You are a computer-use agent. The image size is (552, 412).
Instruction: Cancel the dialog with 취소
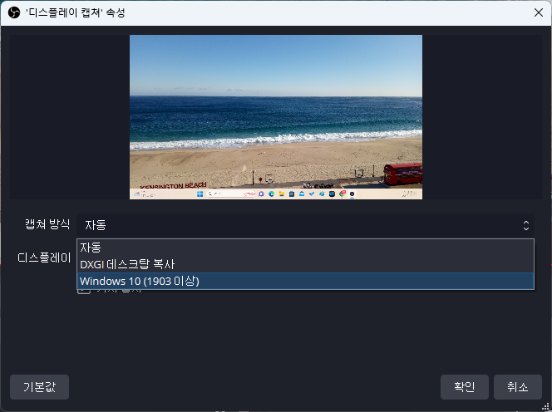tap(517, 387)
